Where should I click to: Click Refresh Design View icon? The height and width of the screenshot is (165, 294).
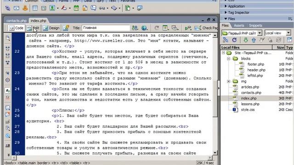pos(157,28)
